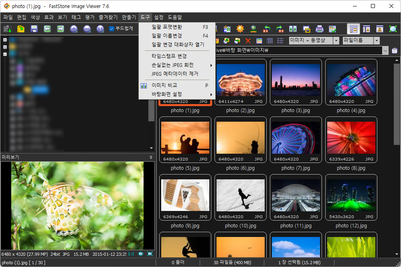Choose 타임스탬프 변경 menu entry

177,56
